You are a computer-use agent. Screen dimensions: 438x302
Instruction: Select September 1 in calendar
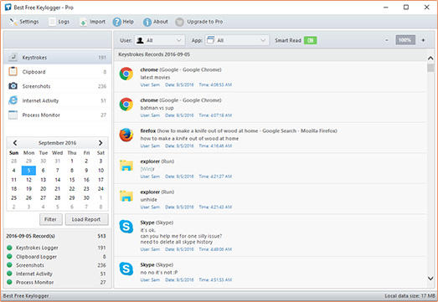pos(72,161)
